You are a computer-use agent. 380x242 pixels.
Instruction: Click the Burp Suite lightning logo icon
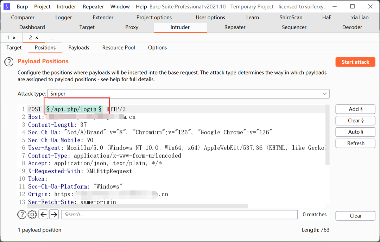(7, 7)
